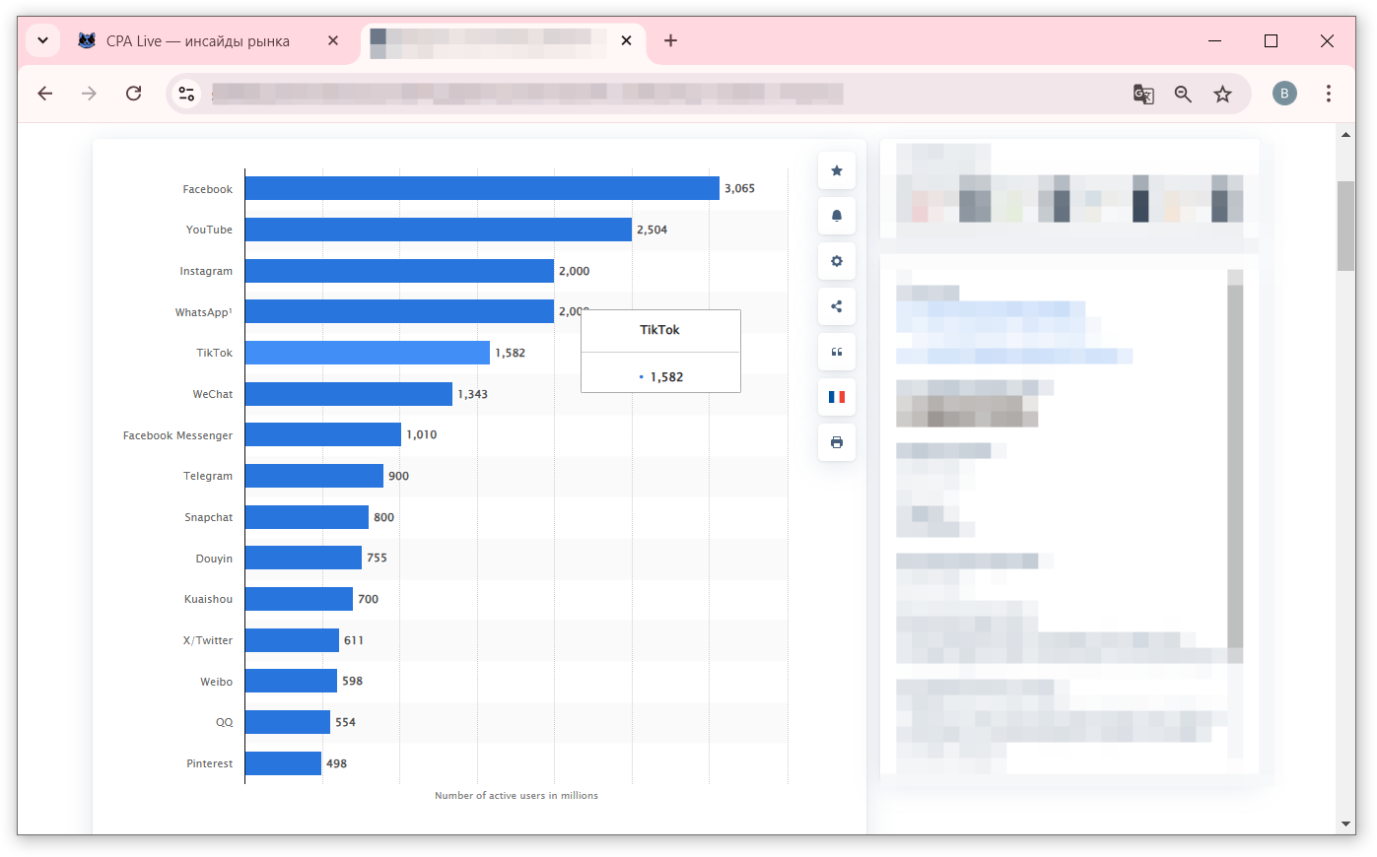The image size is (1377, 857).
Task: Go back with browser back arrow
Action: pos(45,94)
